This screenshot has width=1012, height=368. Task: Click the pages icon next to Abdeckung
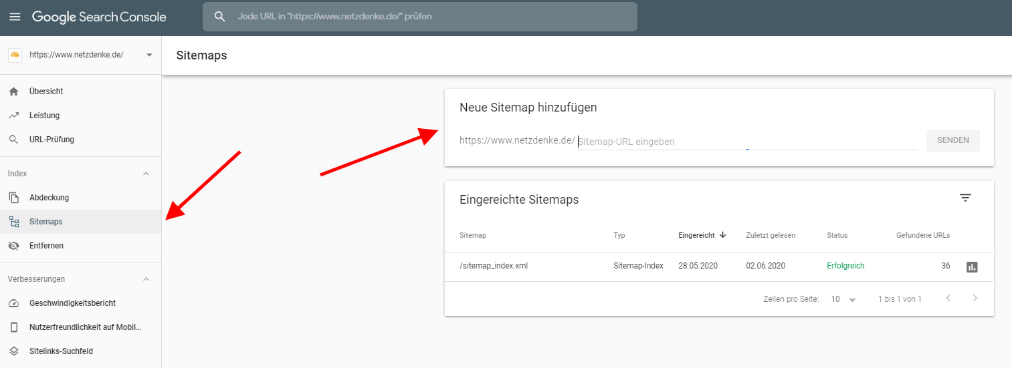[14, 198]
